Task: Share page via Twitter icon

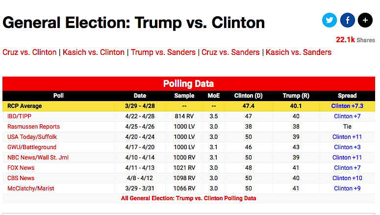Action: tap(329, 20)
